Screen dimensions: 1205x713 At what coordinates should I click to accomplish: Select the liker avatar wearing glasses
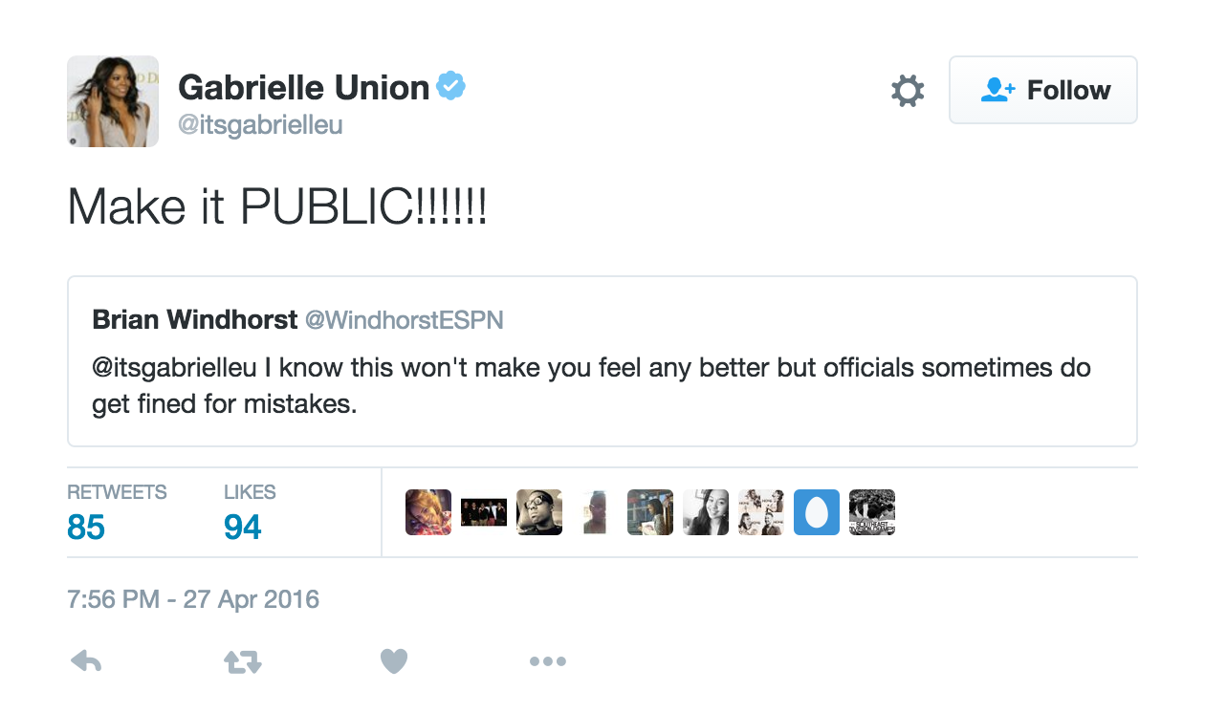click(539, 512)
